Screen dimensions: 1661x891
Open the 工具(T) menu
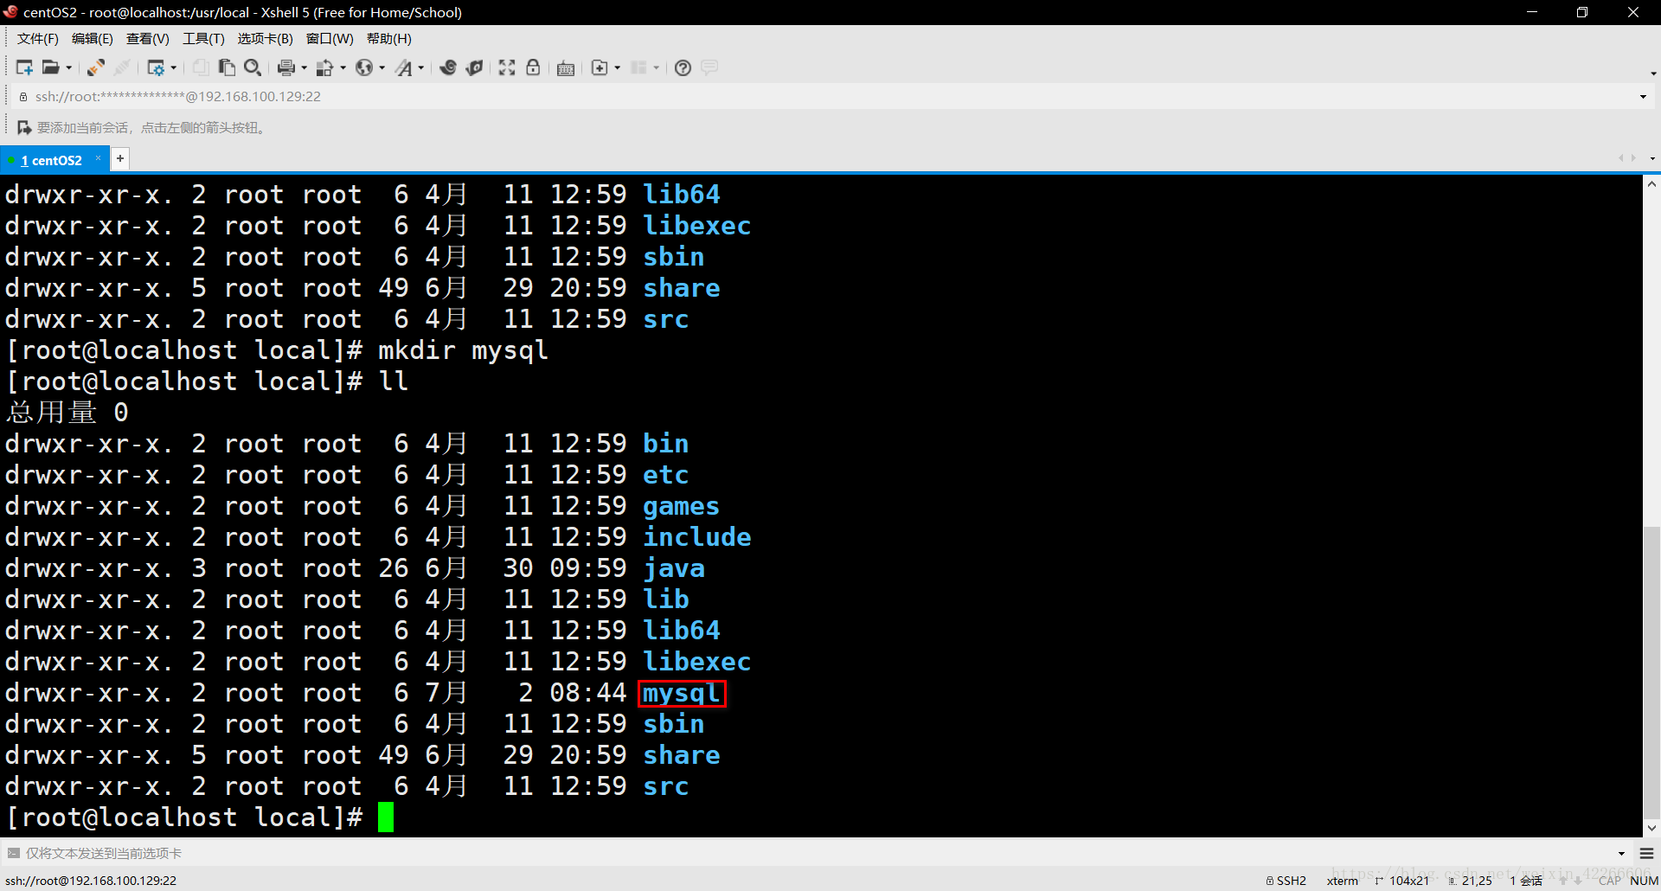(203, 39)
